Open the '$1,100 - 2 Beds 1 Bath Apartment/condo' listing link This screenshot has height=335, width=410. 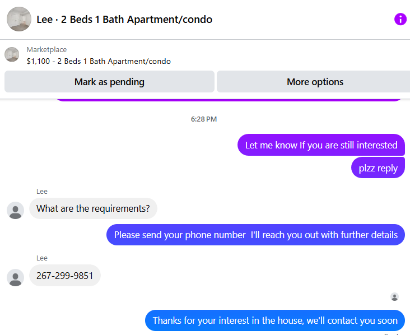click(x=99, y=61)
